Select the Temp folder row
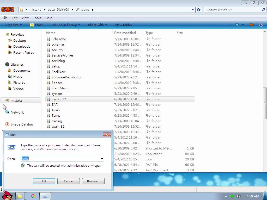Screen dimensions: 267x200 click(120, 116)
